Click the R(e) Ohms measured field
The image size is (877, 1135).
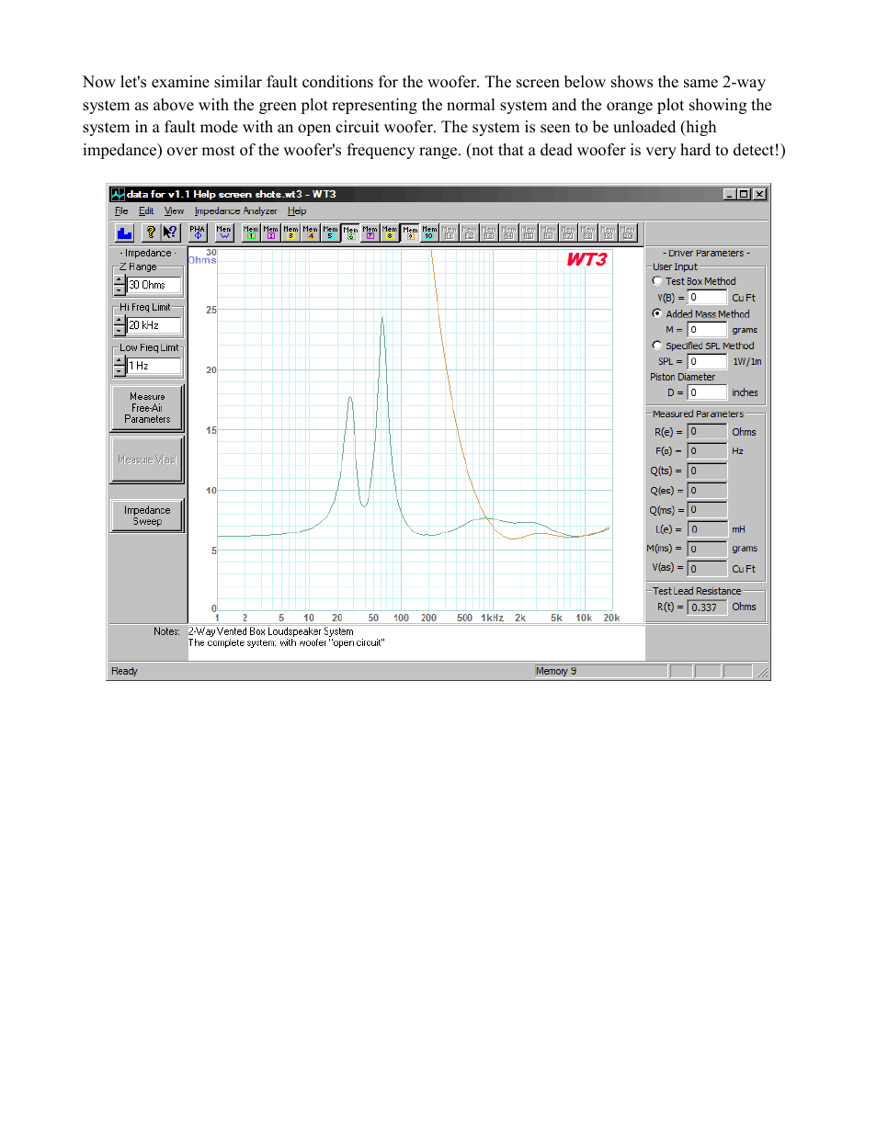[x=707, y=432]
